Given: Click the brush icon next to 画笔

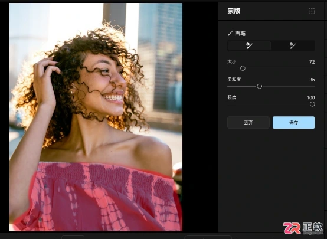Looking at the screenshot, I should pyautogui.click(x=230, y=34).
